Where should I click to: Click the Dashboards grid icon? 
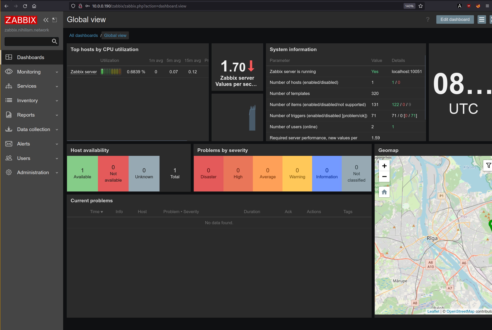pyautogui.click(x=9, y=57)
